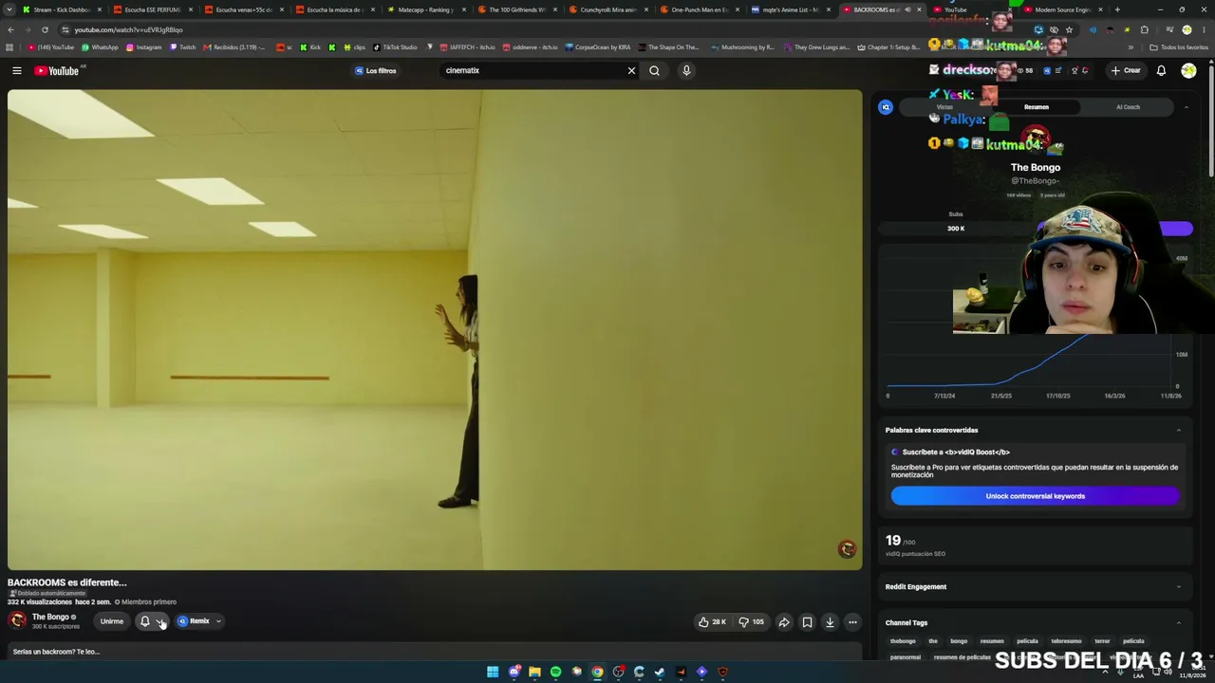This screenshot has height=683, width=1215.
Task: Open more actions three-dot menu
Action: 852,621
